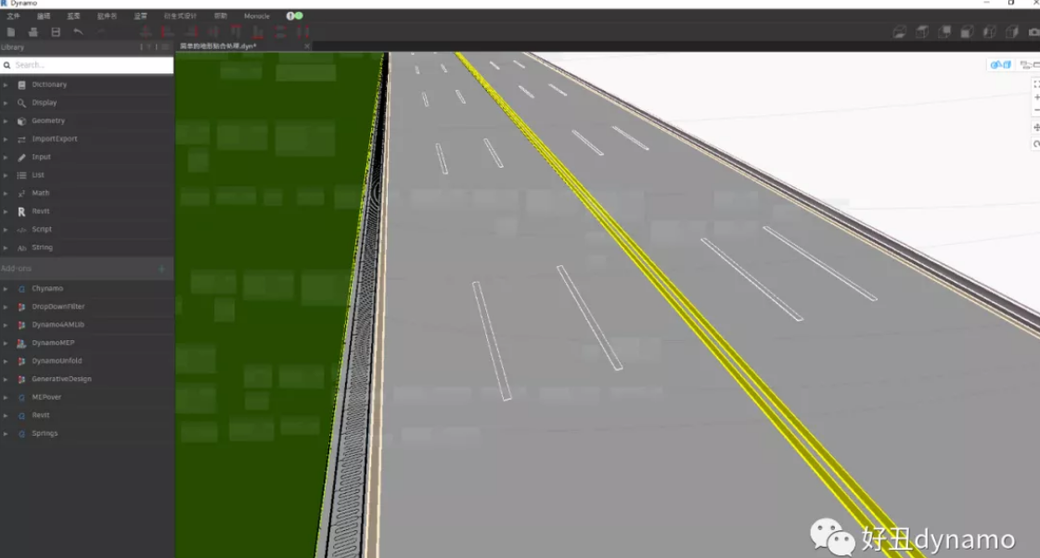Expand the Math library category
The image size is (1040, 558).
tap(6, 194)
